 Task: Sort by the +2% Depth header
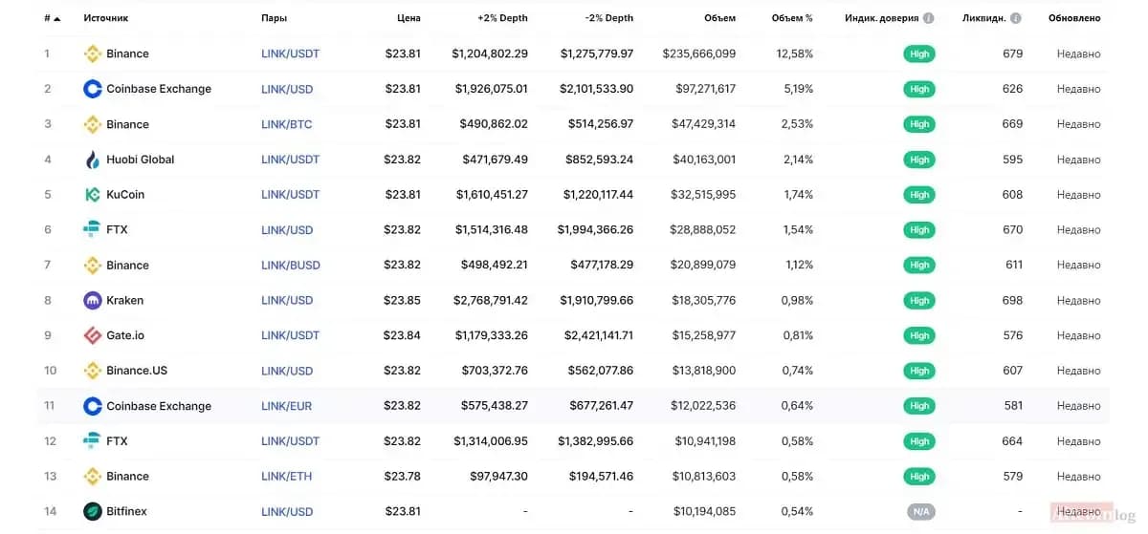(x=502, y=18)
